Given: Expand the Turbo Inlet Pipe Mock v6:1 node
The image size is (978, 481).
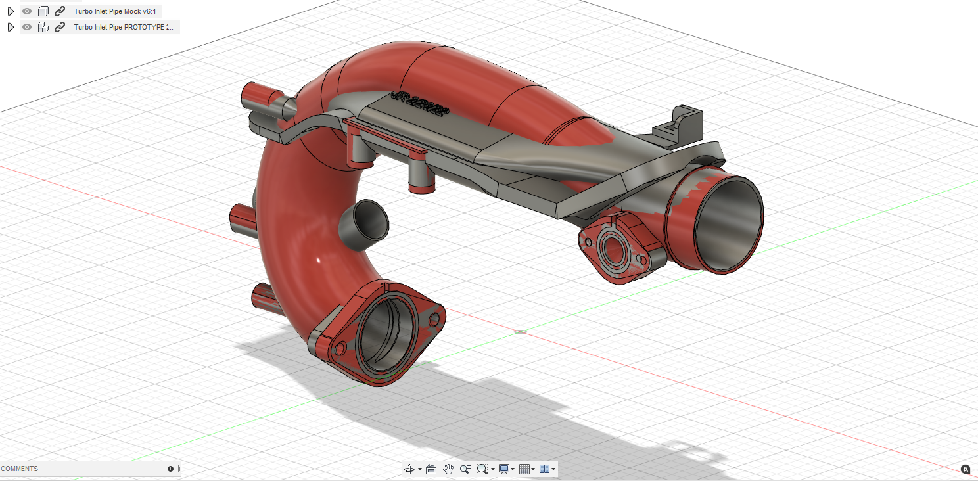Looking at the screenshot, I should [11, 11].
